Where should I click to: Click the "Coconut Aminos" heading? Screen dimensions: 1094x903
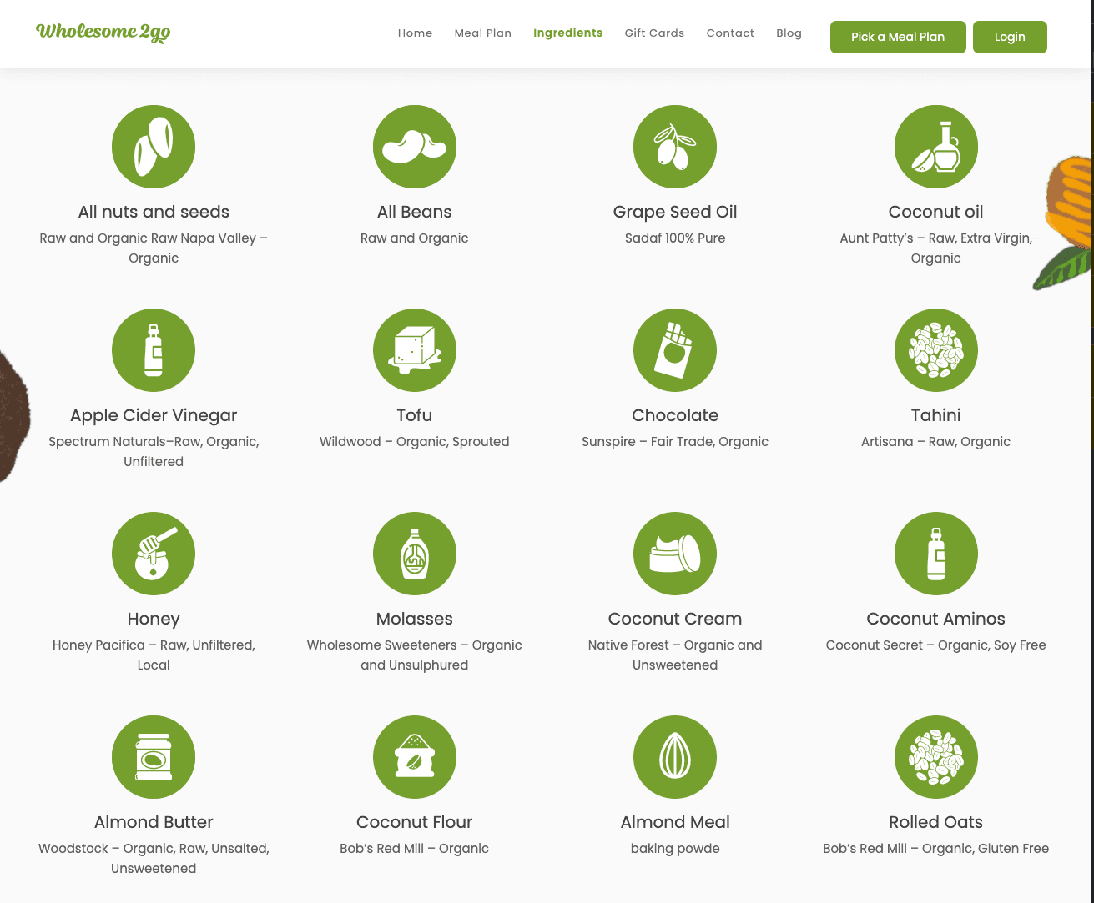coord(936,619)
